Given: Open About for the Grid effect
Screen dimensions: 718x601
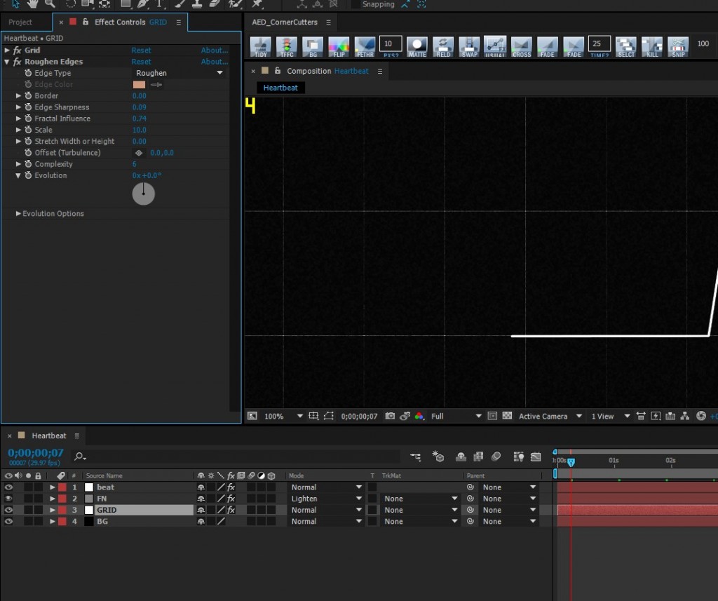Looking at the screenshot, I should 214,50.
